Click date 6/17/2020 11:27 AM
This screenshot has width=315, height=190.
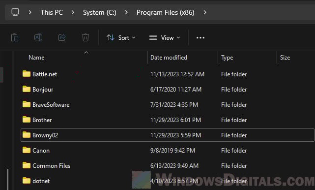click(x=176, y=90)
